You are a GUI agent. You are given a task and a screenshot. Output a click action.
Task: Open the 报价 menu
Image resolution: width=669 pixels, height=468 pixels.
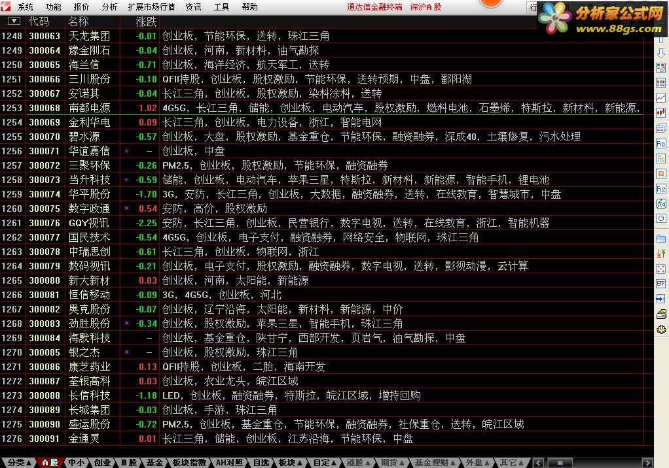(81, 7)
